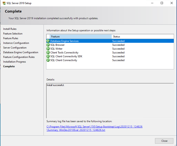Close the window using title bar X

[171, 3]
